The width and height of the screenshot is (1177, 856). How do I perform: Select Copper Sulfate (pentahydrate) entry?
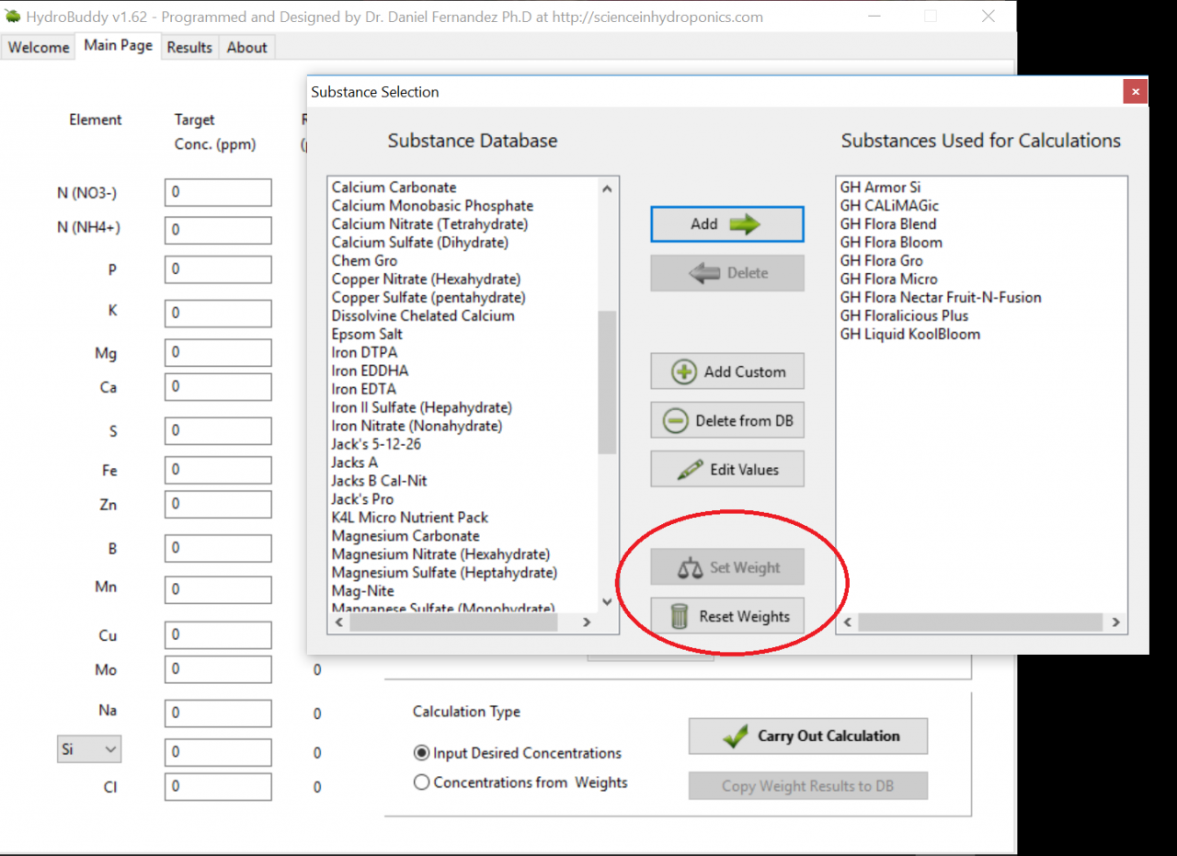coord(429,298)
